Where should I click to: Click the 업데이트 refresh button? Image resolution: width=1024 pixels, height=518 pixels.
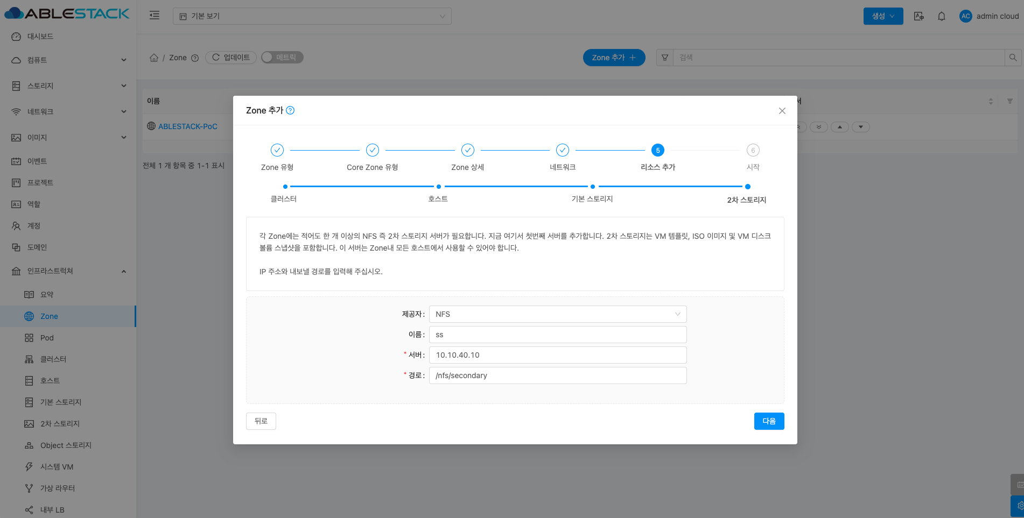click(231, 58)
